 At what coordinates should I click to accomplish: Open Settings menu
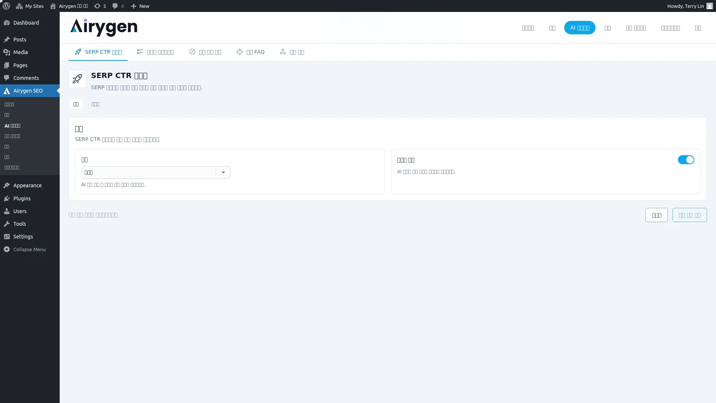[x=30, y=237]
